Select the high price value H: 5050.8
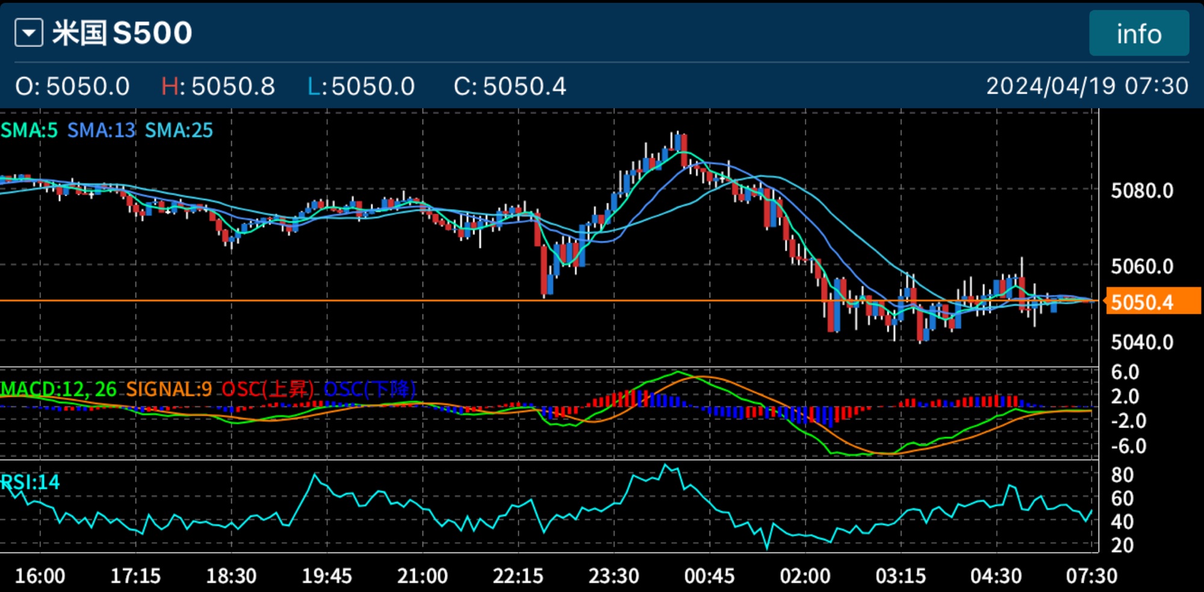Viewport: 1204px width, 592px height. (218, 86)
